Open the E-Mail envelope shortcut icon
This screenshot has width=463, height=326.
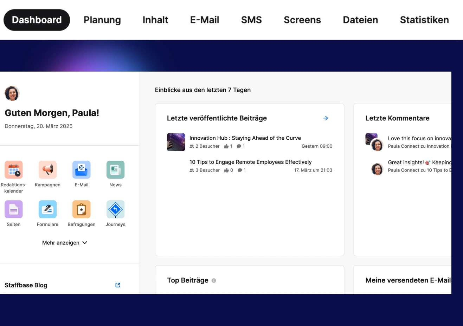click(82, 170)
